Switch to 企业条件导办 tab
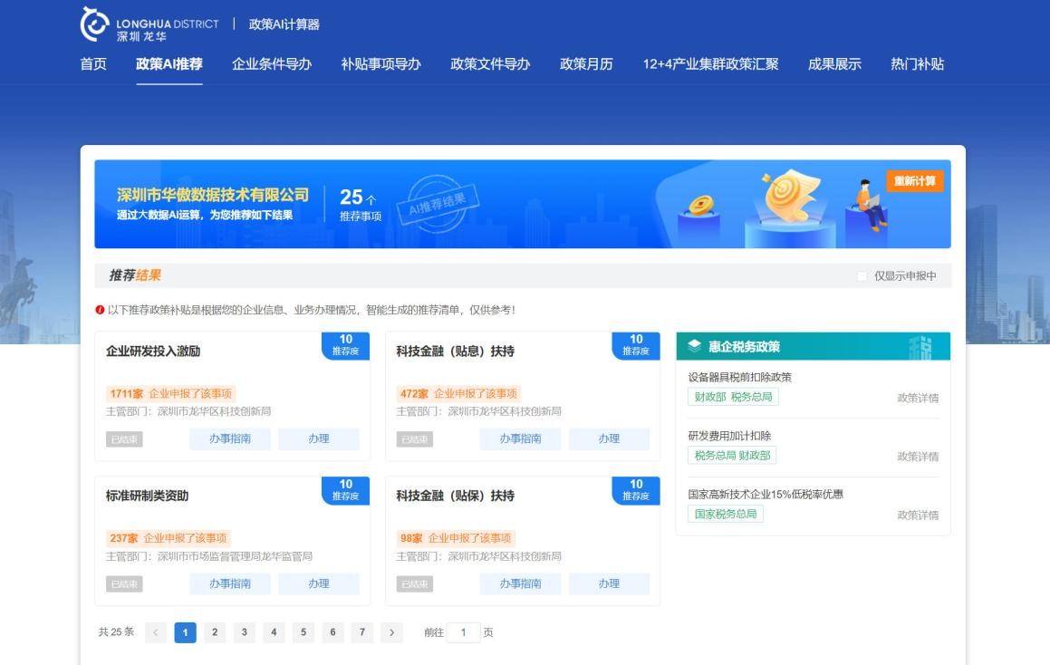The image size is (1050, 665). pos(272,64)
